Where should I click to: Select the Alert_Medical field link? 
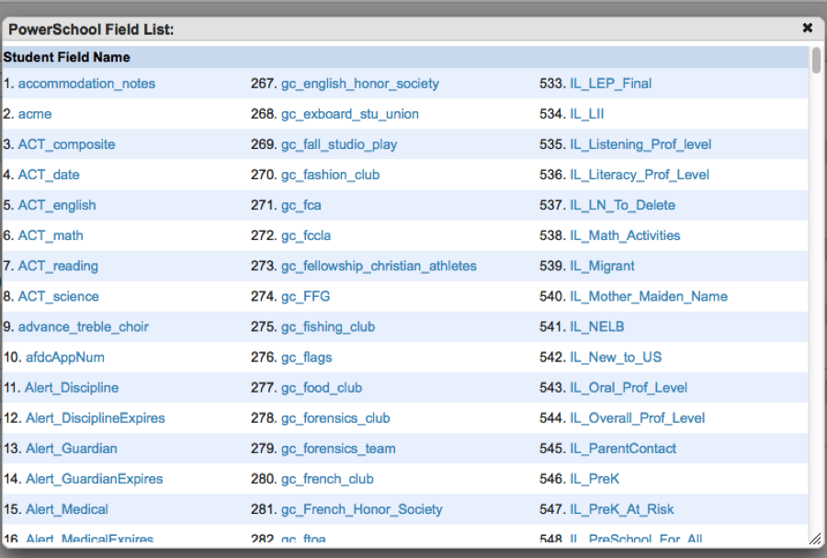pyautogui.click(x=66, y=508)
